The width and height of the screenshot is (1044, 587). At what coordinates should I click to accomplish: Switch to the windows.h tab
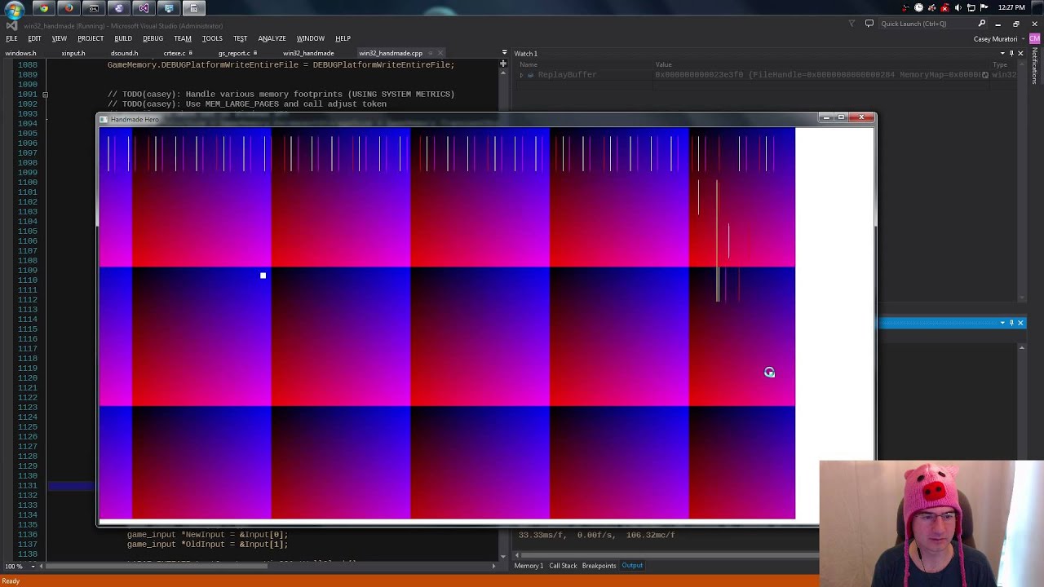[x=20, y=54]
